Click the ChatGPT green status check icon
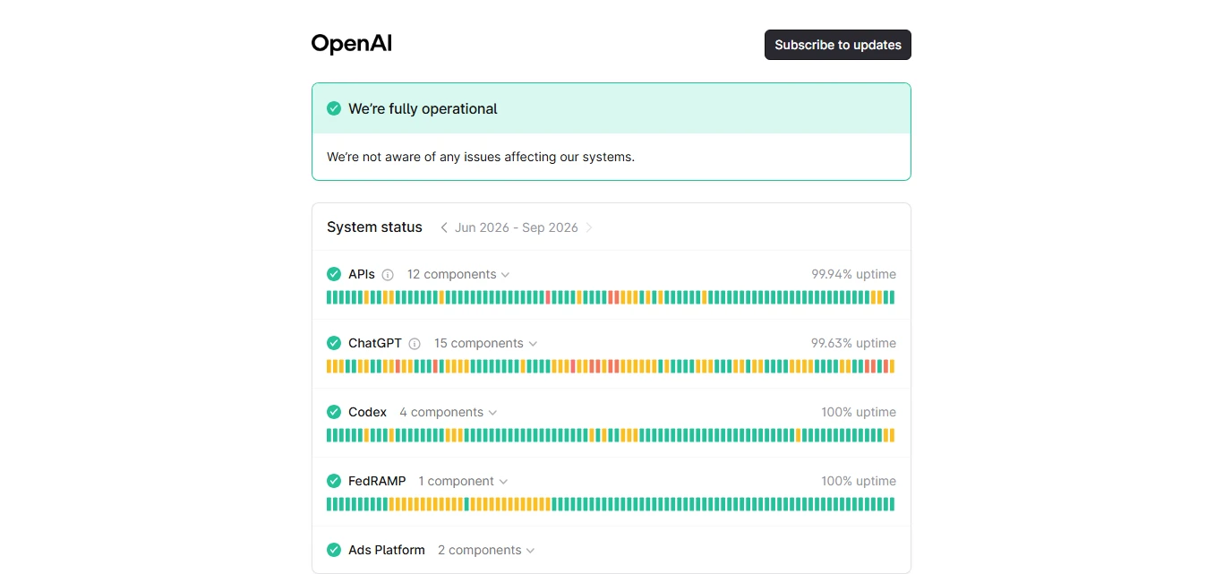1223x574 pixels. click(x=334, y=343)
